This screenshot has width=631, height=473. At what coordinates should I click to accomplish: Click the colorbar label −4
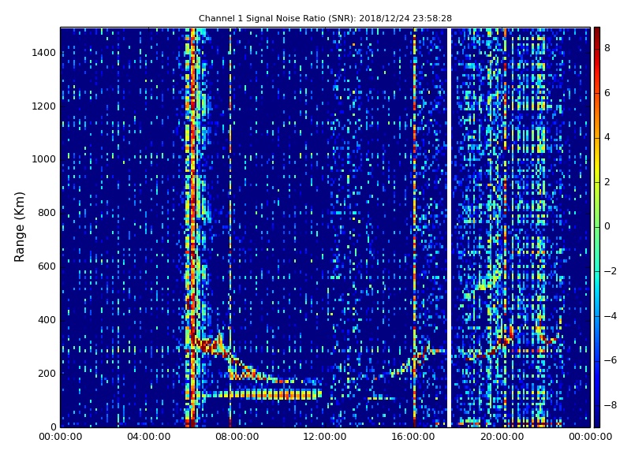click(610, 316)
